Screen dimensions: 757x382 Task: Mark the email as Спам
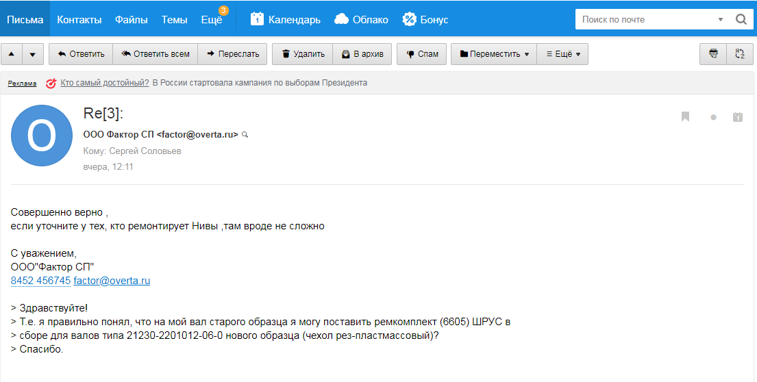coord(421,54)
